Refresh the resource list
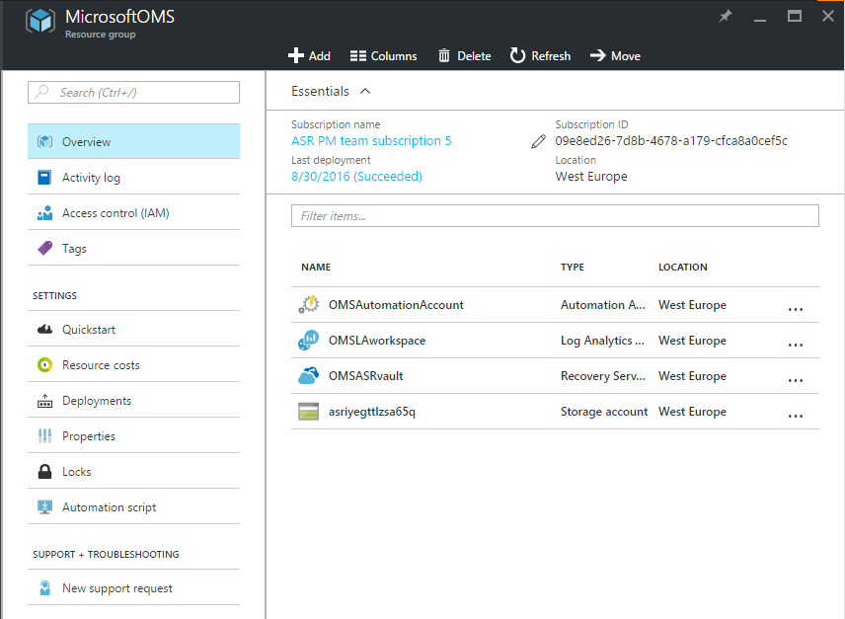This screenshot has width=845, height=619. 540,56
